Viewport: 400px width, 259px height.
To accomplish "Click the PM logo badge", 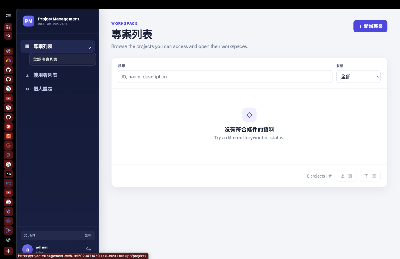I will 29,21.
